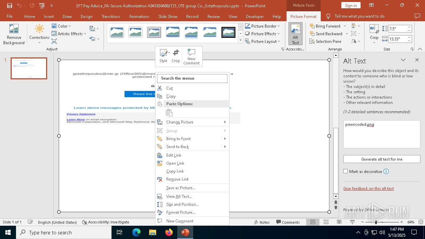
Task: Select Edit Link in context menu
Action: click(193, 155)
